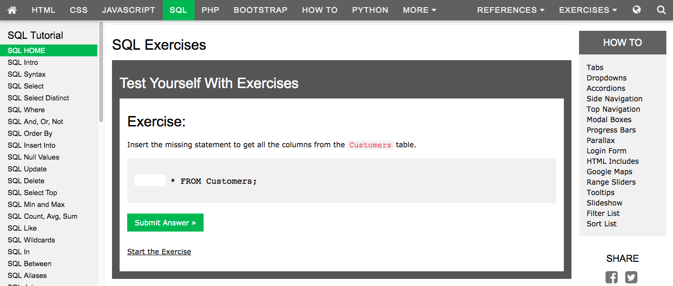Click the red Customers code word
The width and height of the screenshot is (673, 286).
[370, 145]
